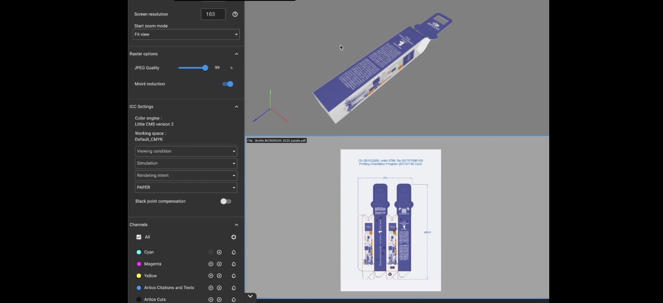Click the 3D box model in viewport
The width and height of the screenshot is (663, 303).
382,69
